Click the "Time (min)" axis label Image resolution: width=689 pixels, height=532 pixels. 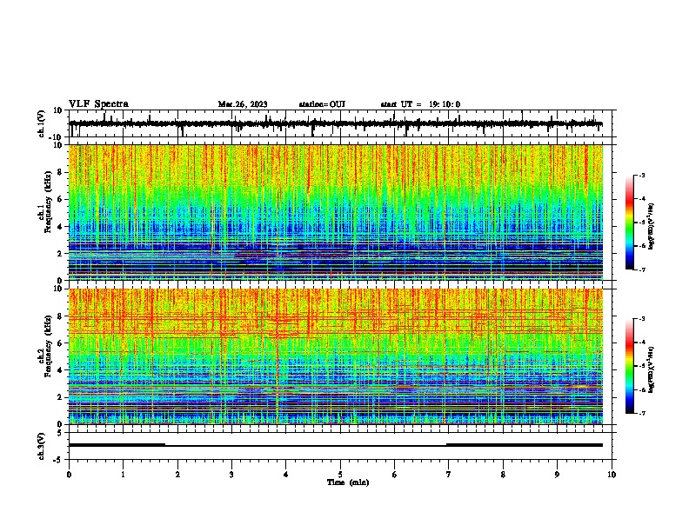click(348, 482)
